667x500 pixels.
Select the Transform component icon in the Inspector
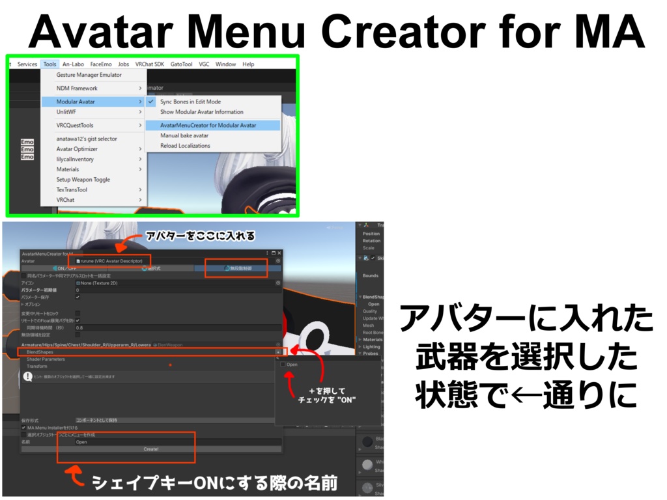(367, 225)
